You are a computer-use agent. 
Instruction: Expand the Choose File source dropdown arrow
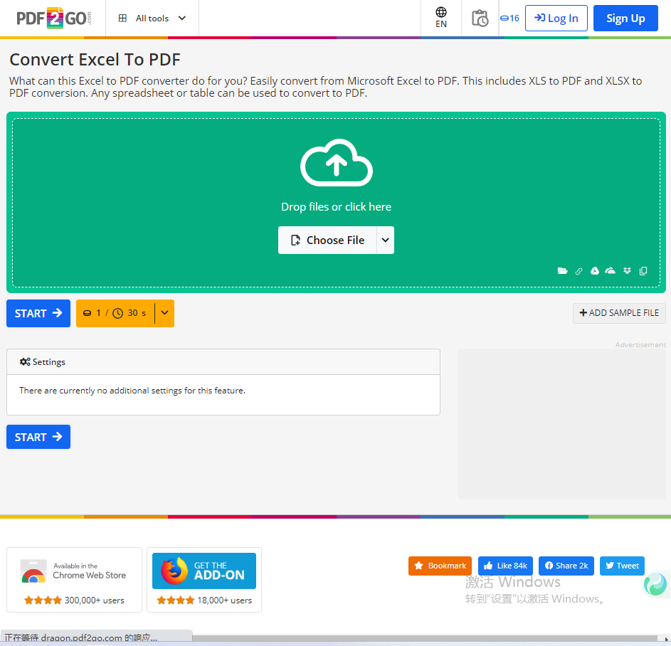point(385,240)
